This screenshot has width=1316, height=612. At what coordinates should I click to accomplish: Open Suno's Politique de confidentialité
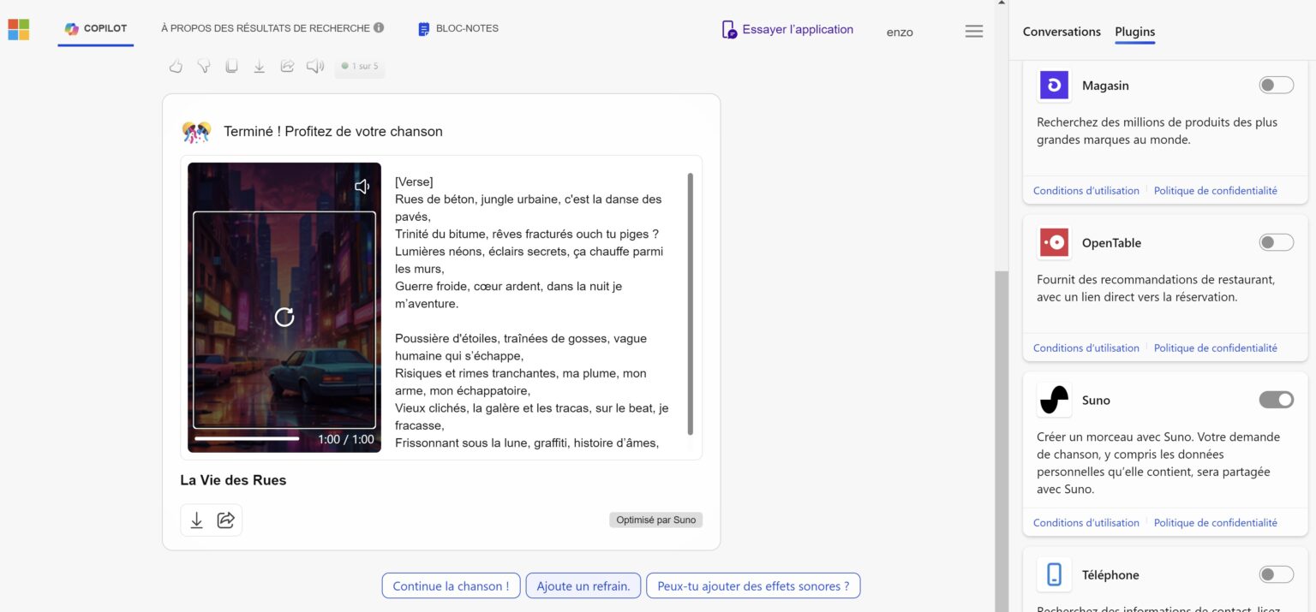pos(1216,522)
